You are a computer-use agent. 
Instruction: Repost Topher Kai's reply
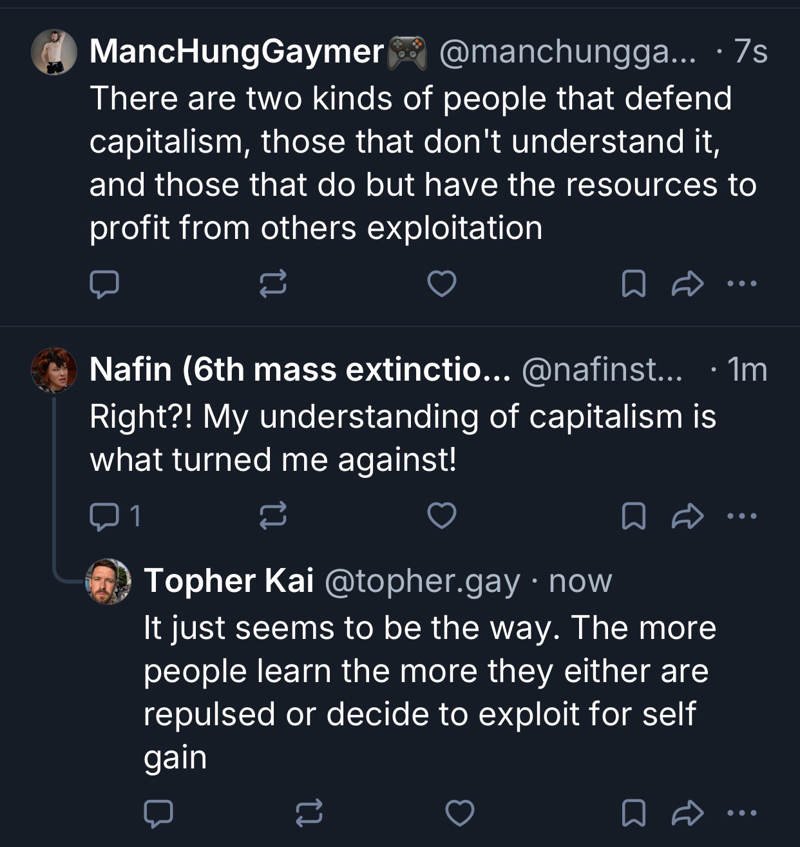pyautogui.click(x=309, y=814)
